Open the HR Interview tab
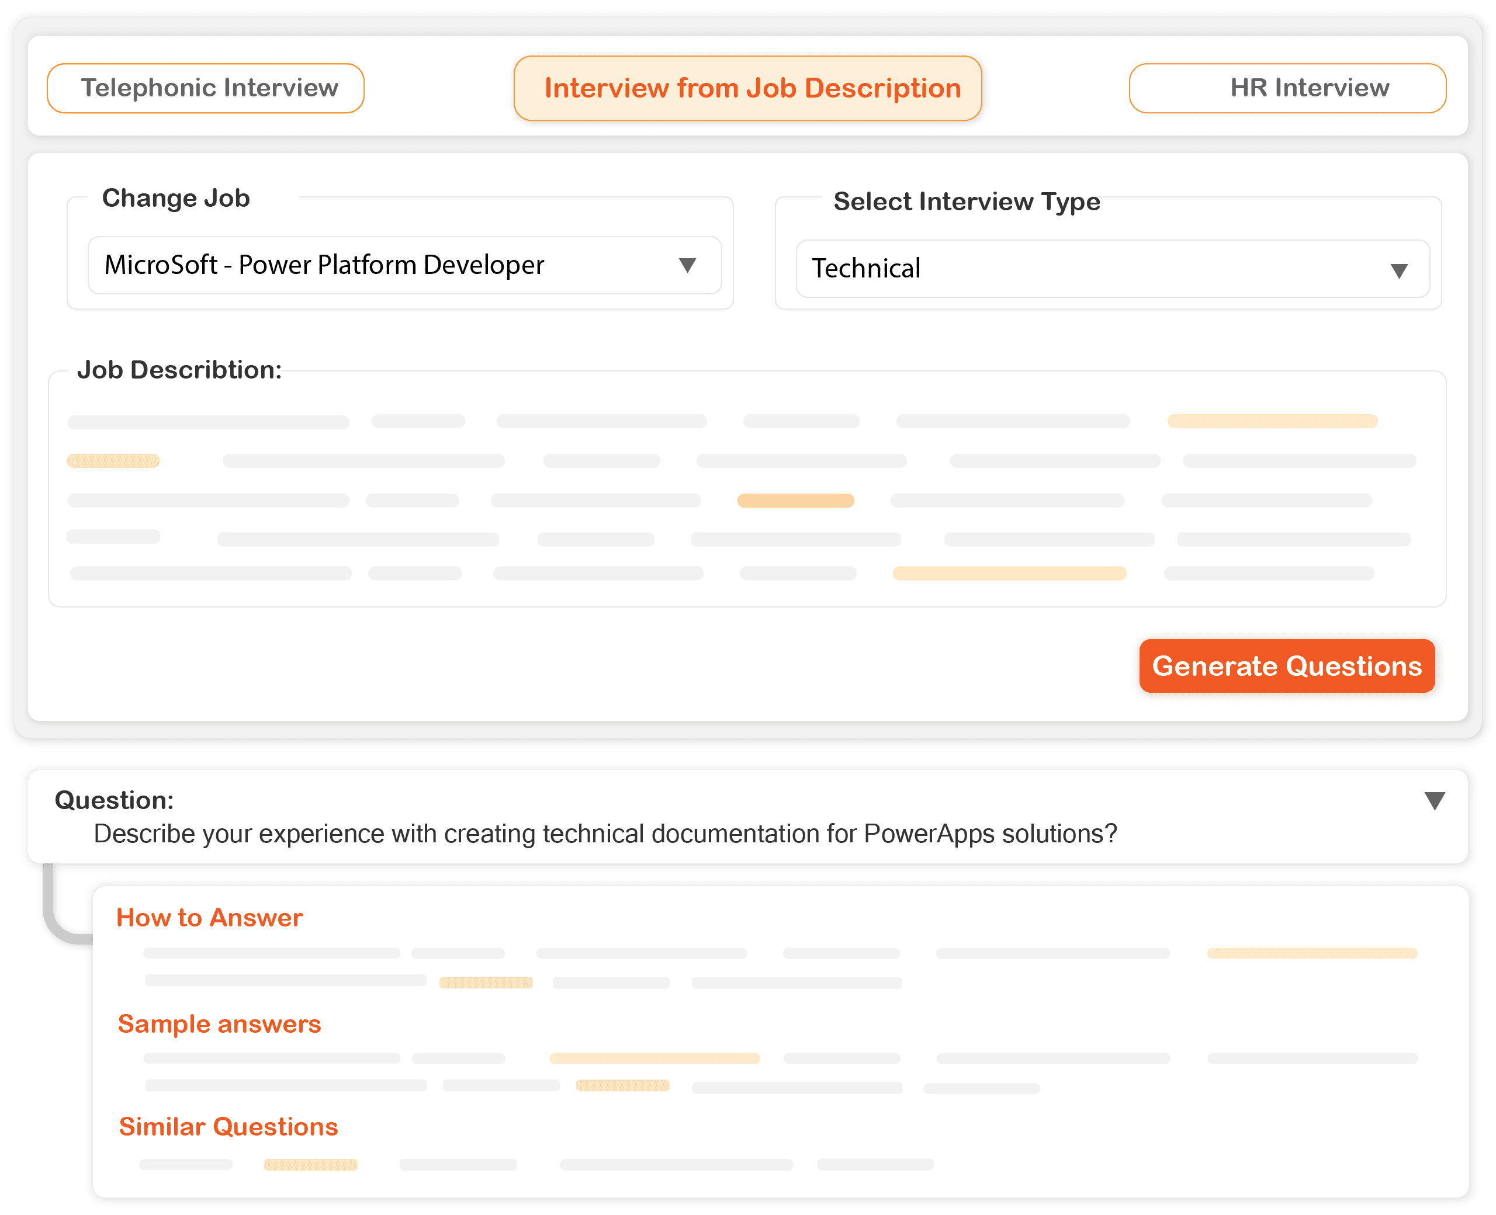Image resolution: width=1496 pixels, height=1215 pixels. [1287, 88]
